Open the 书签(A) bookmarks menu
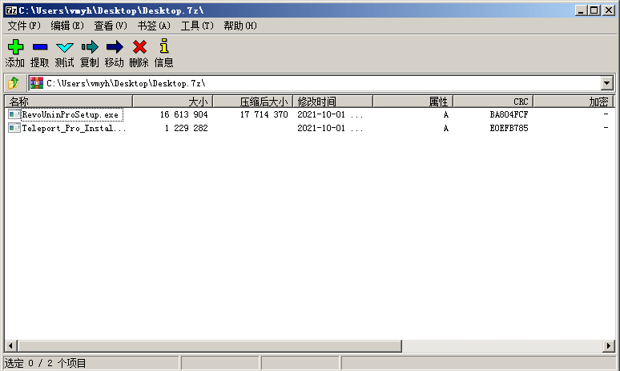The height and width of the screenshot is (371, 620). coord(154,26)
